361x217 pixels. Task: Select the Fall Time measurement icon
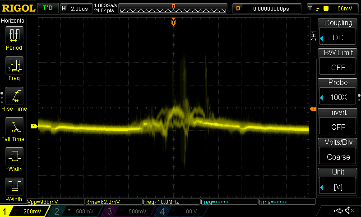(14, 126)
